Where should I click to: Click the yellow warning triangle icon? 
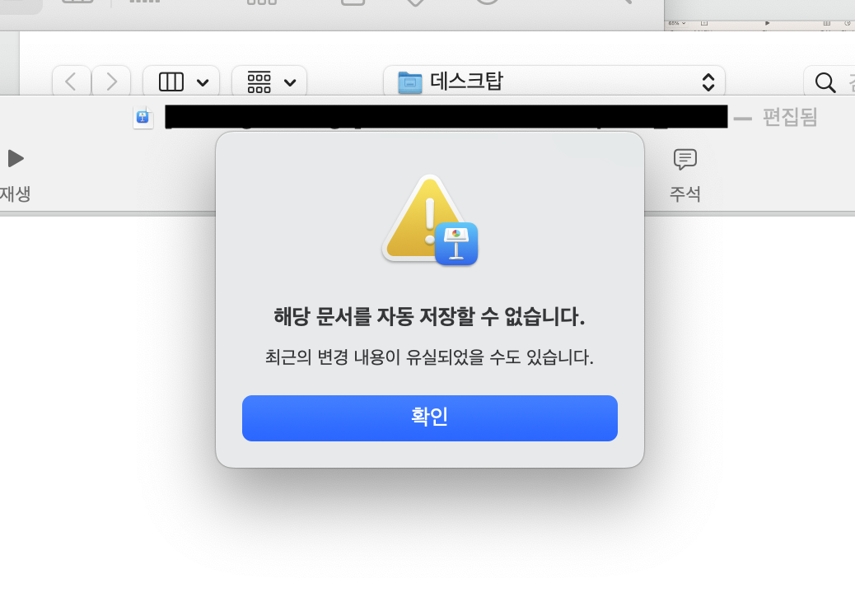tap(420, 217)
